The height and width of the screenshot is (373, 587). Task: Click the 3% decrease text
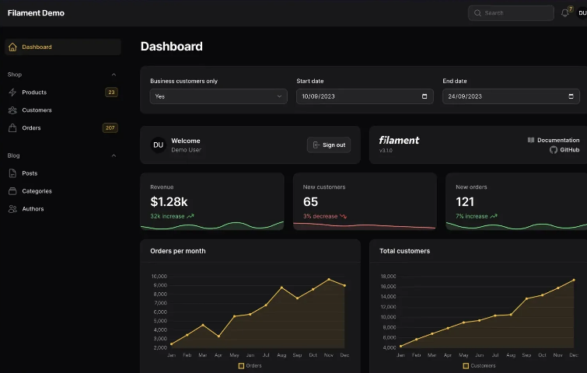click(320, 216)
